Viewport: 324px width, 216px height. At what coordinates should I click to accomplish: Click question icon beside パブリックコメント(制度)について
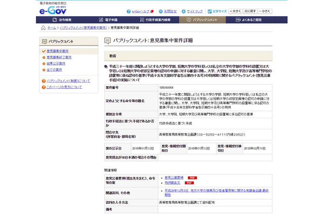click(44, 81)
